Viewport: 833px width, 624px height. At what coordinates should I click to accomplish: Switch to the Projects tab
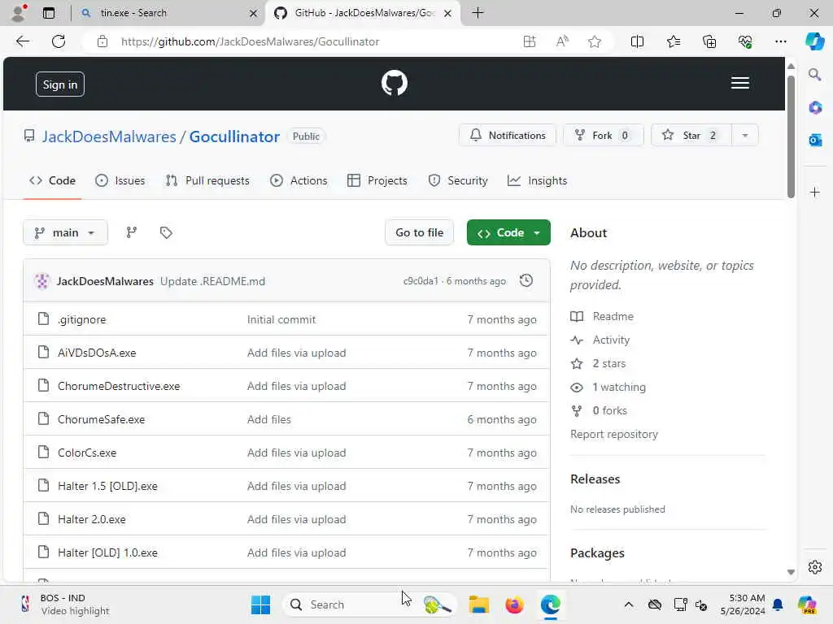point(377,180)
